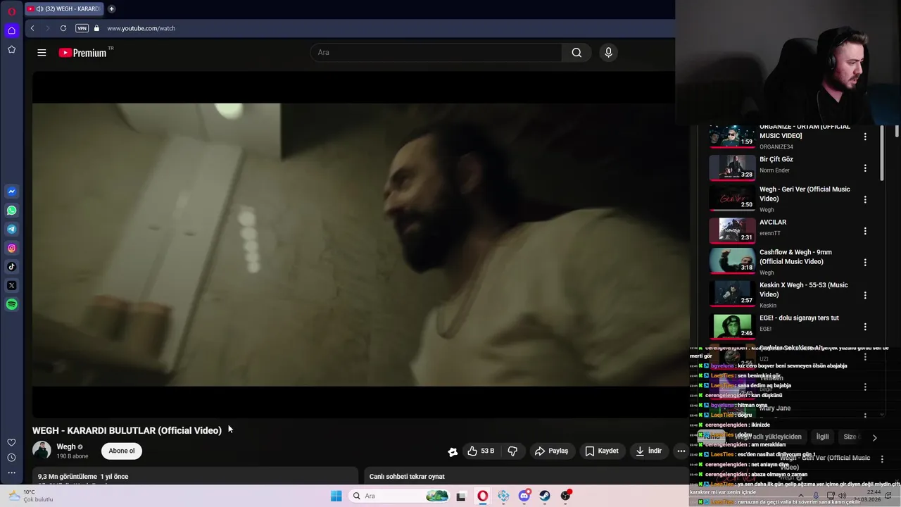Open options for EGE! dolu sigarayı ters tut

[x=865, y=327]
